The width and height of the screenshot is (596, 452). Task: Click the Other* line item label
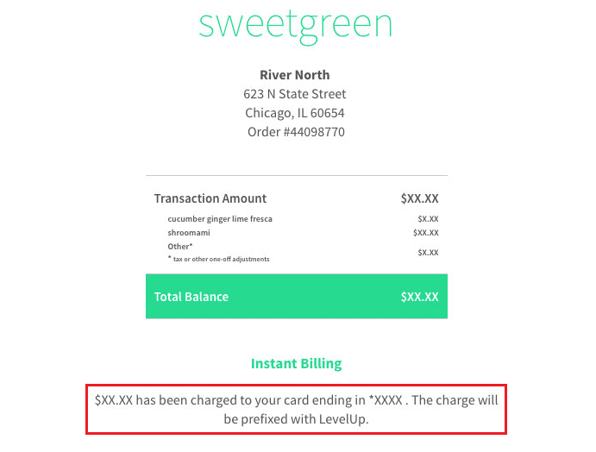tap(179, 247)
